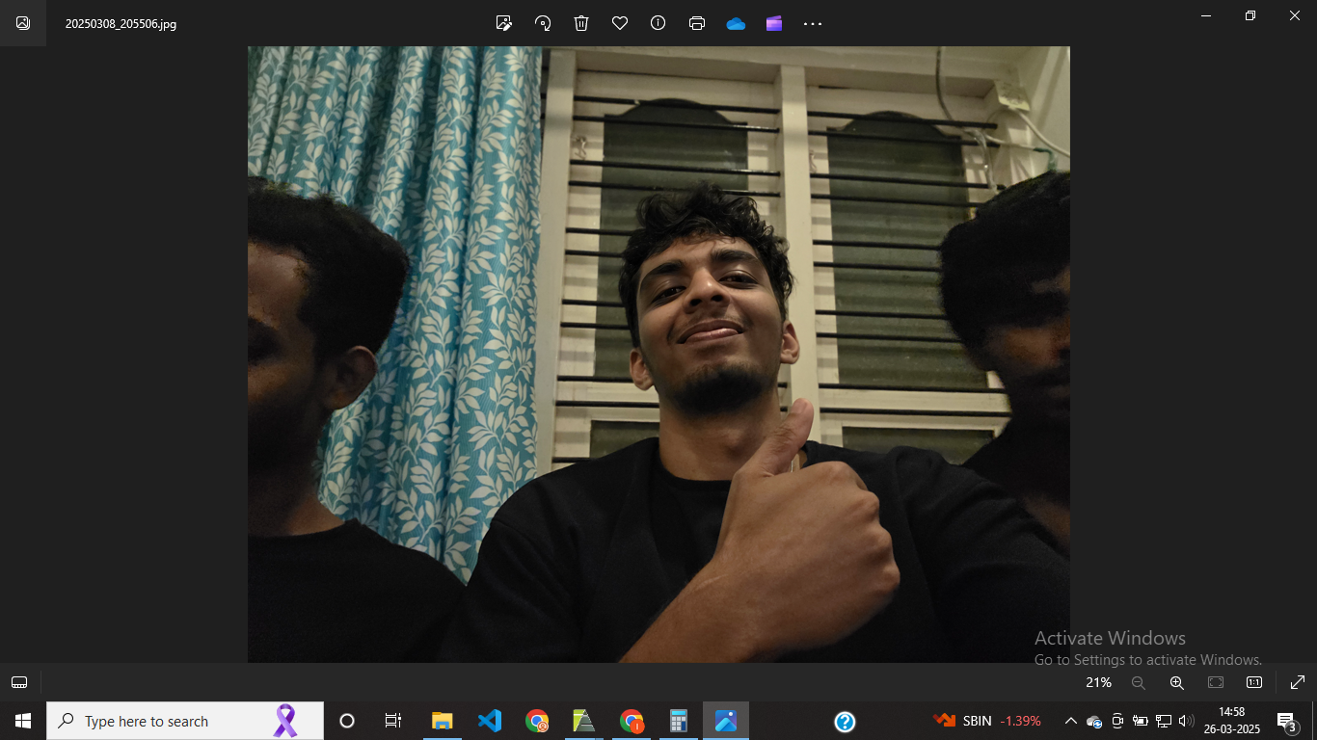Click the gallery icon at top-left corner

pyautogui.click(x=23, y=23)
